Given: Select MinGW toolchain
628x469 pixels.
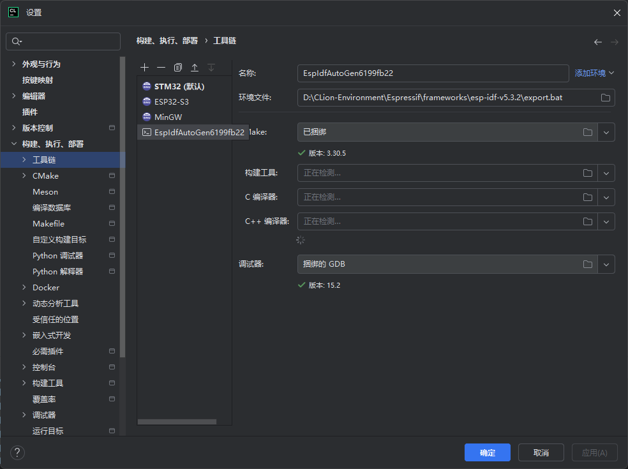Looking at the screenshot, I should coord(184,117).
